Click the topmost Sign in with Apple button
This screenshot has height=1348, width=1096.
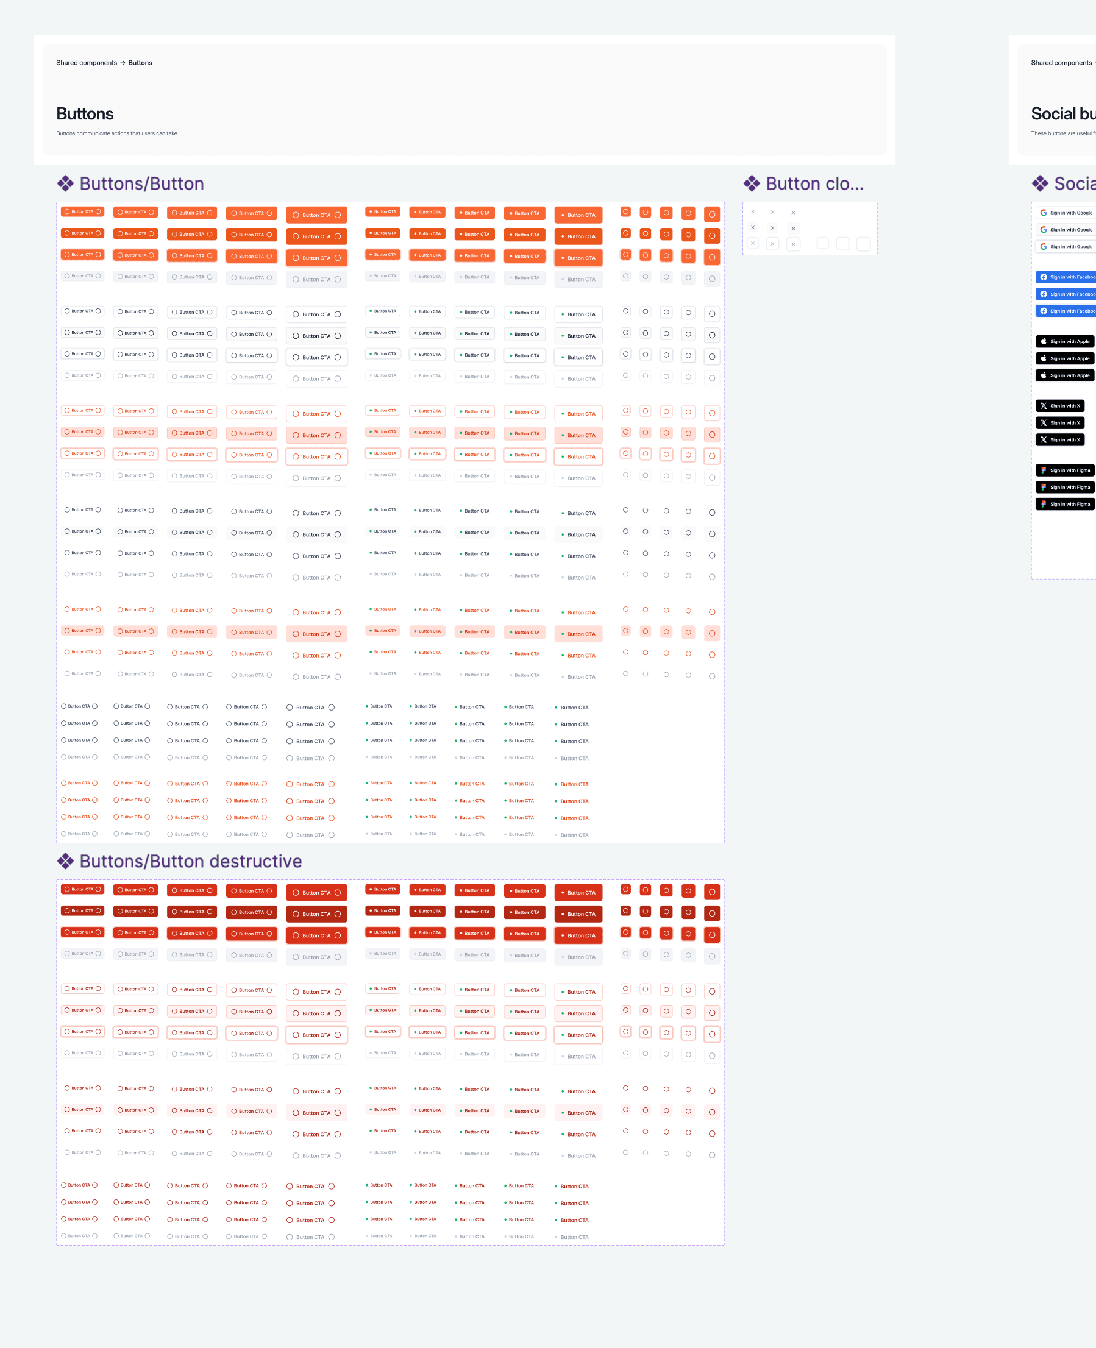[1065, 341]
